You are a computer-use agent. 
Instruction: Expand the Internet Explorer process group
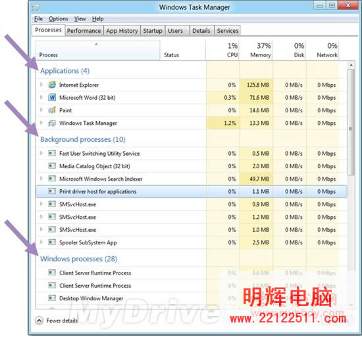[41, 85]
